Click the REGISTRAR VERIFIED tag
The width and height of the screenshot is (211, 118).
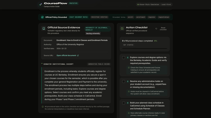tap(99, 17)
